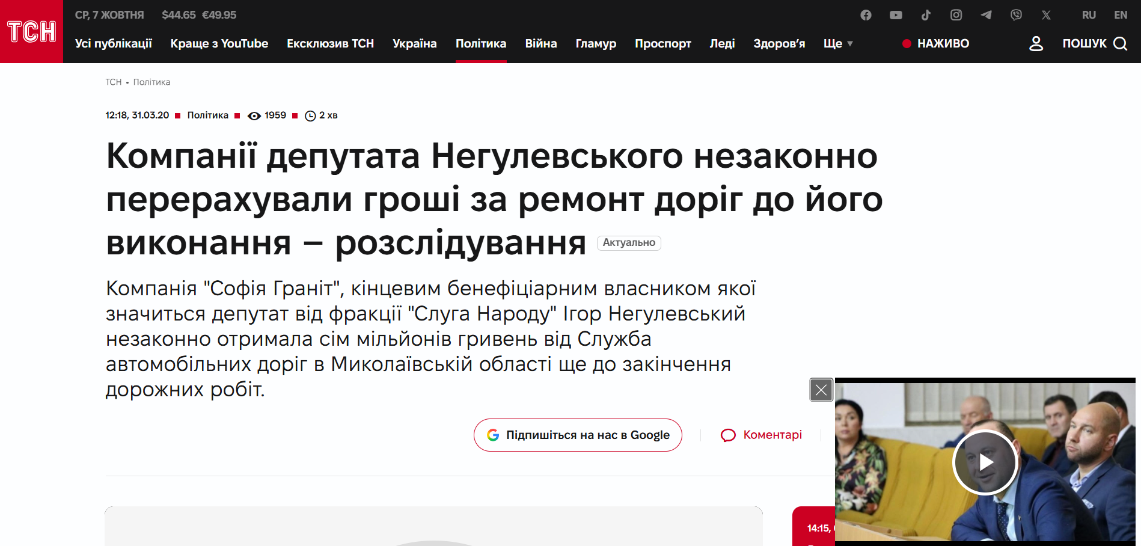Open Коментарі comments
This screenshot has height=546, width=1141.
(761, 435)
